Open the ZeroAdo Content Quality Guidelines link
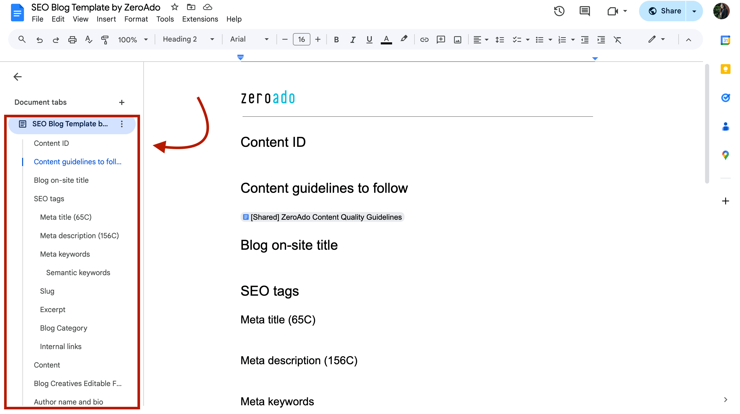740x414 pixels. (322, 217)
